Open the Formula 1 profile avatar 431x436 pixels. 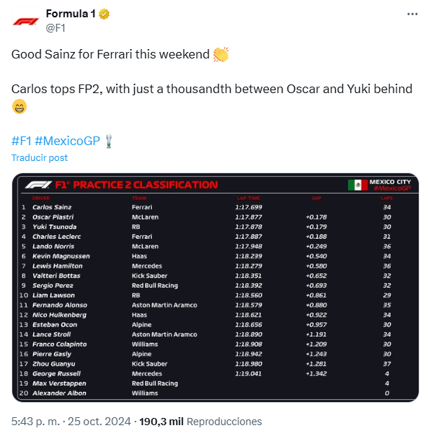[x=25, y=21]
